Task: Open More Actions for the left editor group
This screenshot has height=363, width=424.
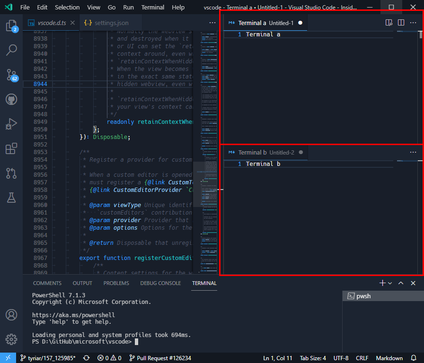Action: pyautogui.click(x=212, y=23)
